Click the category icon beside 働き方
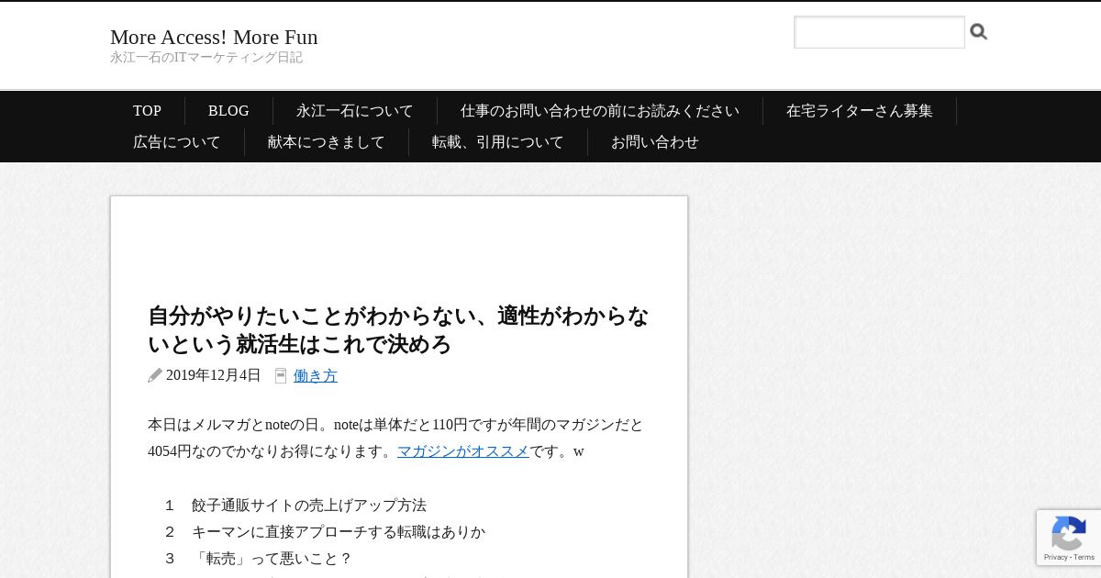This screenshot has height=578, width=1101. point(281,376)
